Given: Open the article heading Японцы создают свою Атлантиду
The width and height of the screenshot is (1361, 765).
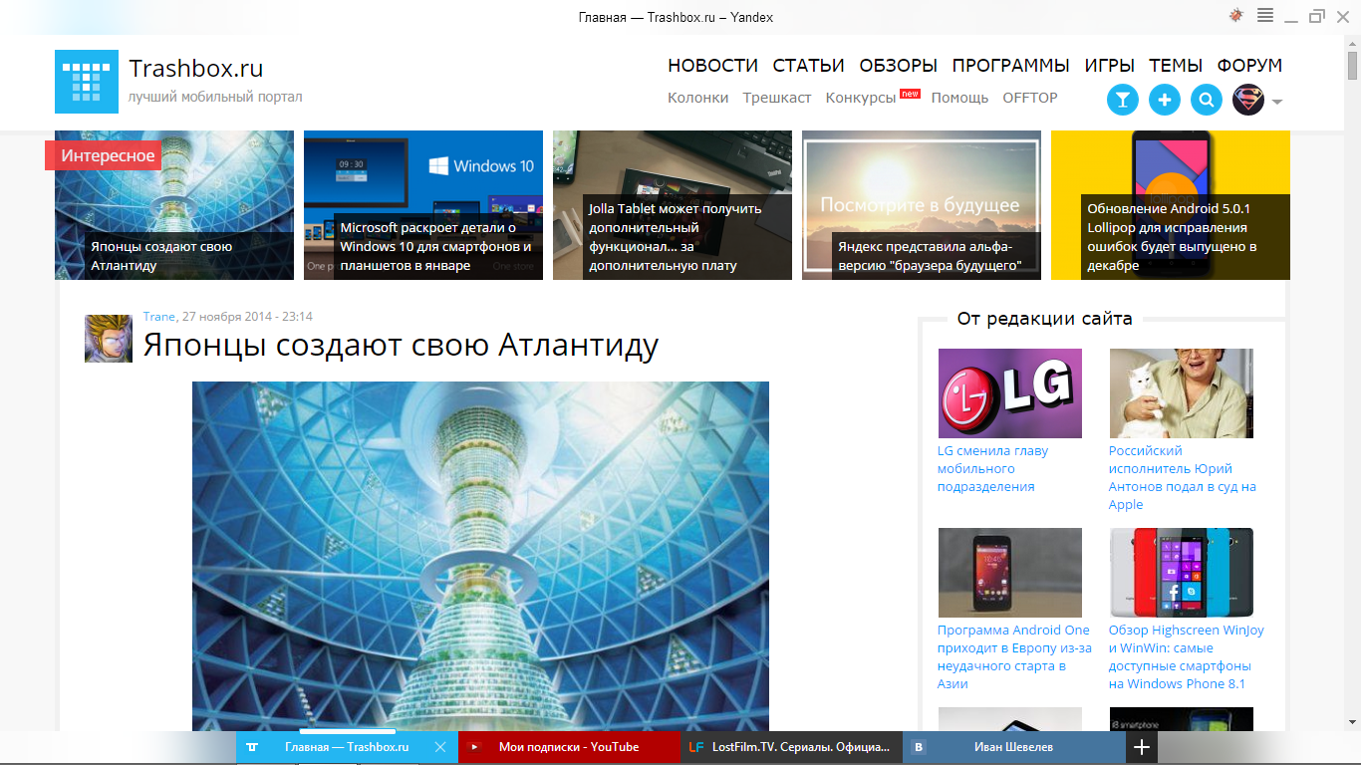Looking at the screenshot, I should (x=401, y=346).
